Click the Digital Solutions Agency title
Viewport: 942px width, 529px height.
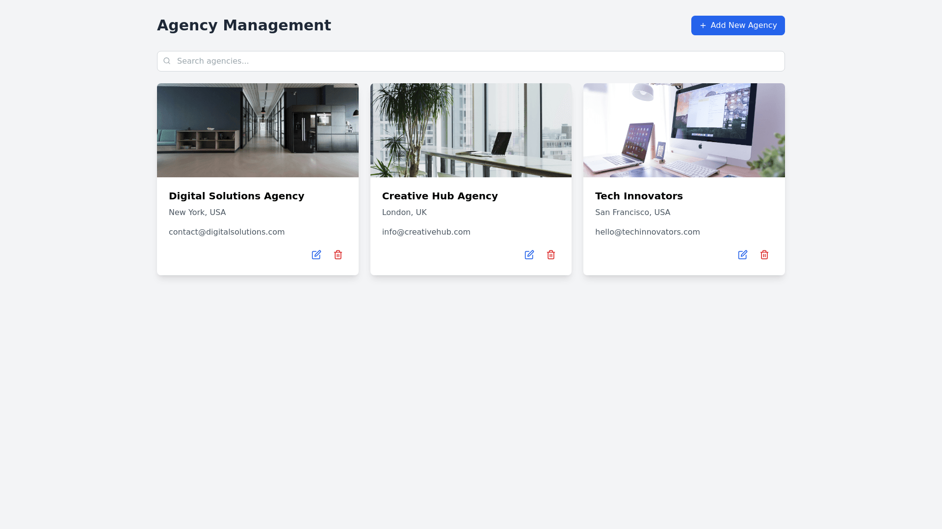pyautogui.click(x=236, y=196)
